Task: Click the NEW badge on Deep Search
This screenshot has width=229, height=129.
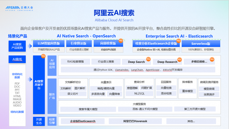Action: (148, 59)
